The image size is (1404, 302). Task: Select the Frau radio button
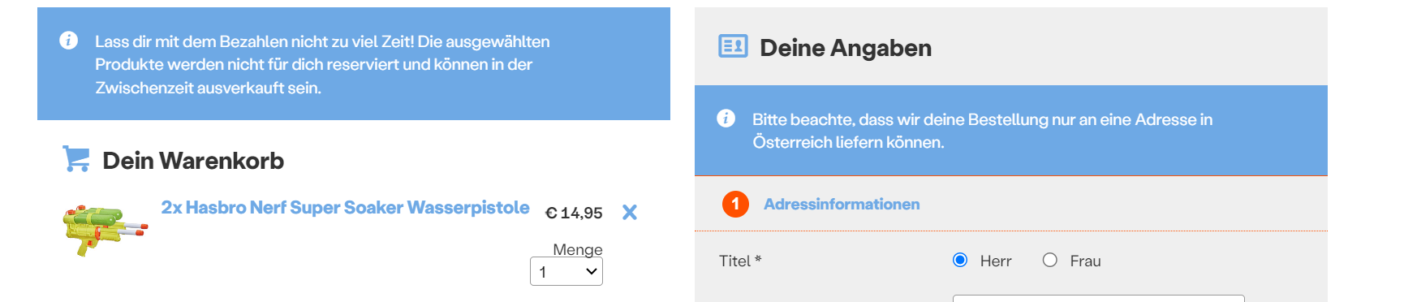coord(1050,260)
